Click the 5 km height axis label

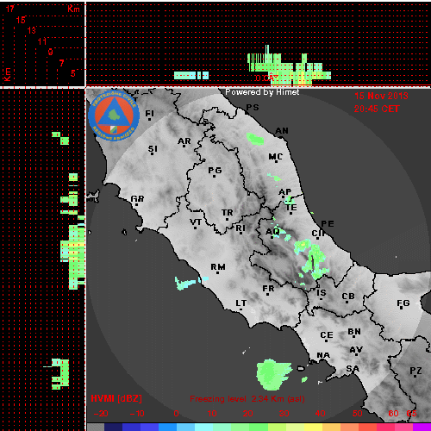pos(73,73)
